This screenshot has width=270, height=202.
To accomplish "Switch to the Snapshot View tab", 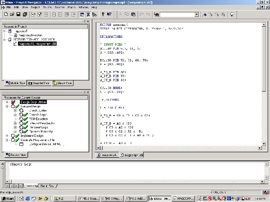I will (39, 83).
